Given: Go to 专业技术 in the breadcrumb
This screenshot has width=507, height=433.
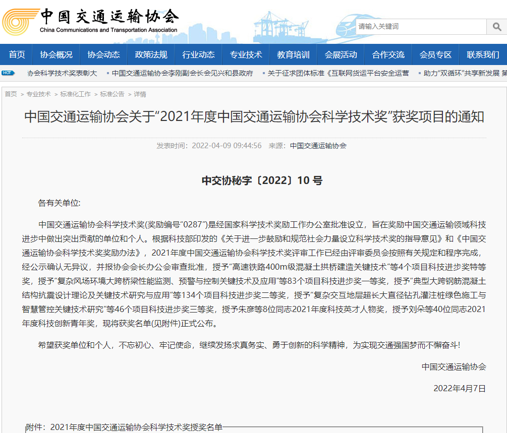Looking at the screenshot, I should coord(38,94).
